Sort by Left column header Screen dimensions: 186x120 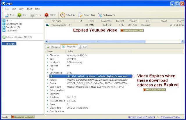click(x=145, y=21)
